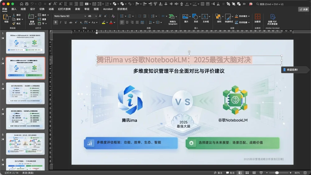Click the 欢迎回来! resume banner
Viewport: 311px width, 175px height.
(295, 70)
